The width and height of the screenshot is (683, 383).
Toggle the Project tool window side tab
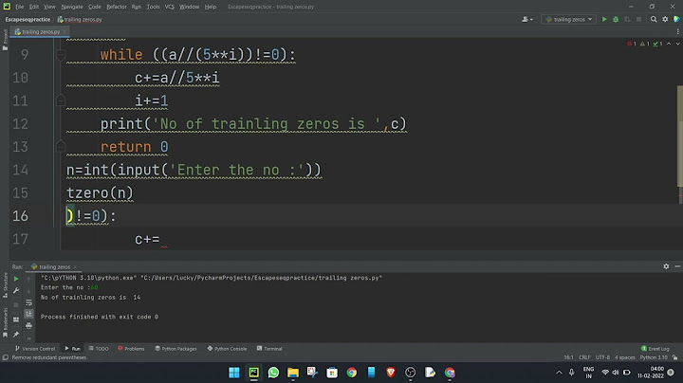[x=5, y=40]
